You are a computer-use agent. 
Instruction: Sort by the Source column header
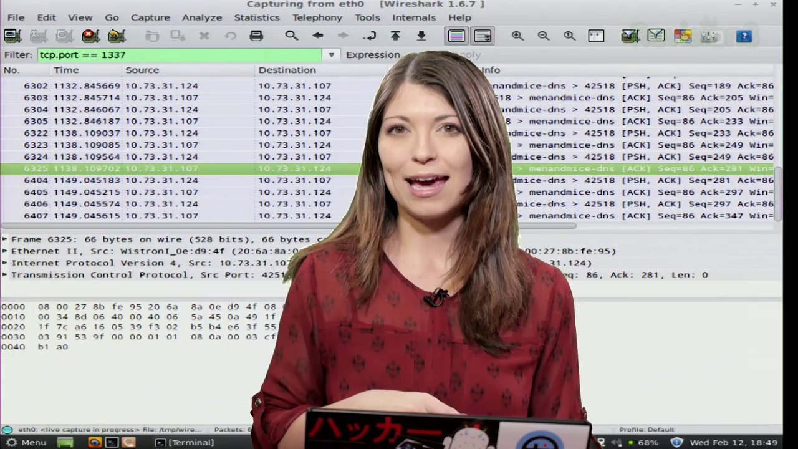click(x=190, y=70)
